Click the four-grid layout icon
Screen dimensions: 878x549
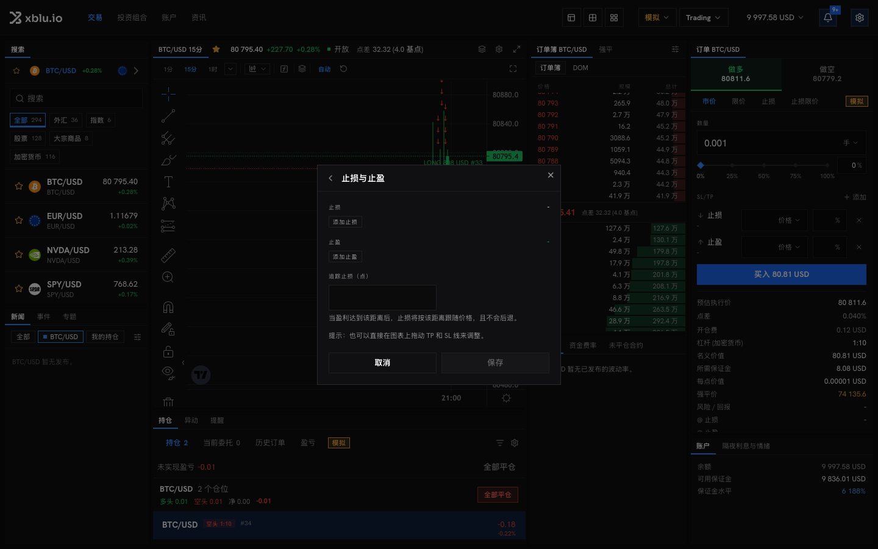[614, 18]
